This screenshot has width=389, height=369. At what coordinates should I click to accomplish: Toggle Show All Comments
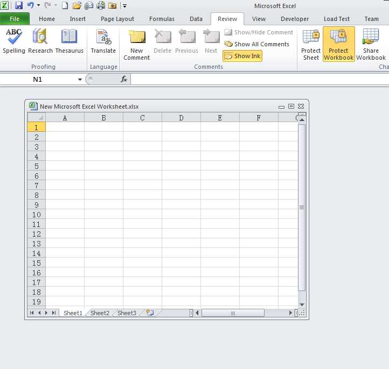(x=256, y=44)
